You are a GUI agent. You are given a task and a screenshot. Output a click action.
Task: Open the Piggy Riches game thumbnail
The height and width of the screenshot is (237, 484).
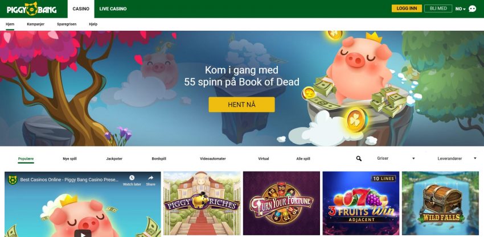(x=202, y=203)
